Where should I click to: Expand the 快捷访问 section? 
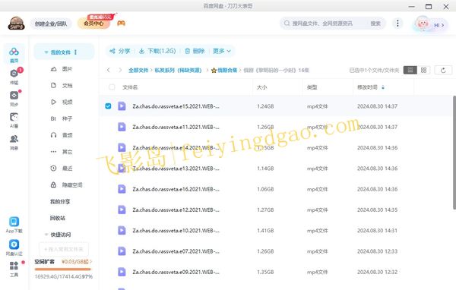click(x=46, y=235)
